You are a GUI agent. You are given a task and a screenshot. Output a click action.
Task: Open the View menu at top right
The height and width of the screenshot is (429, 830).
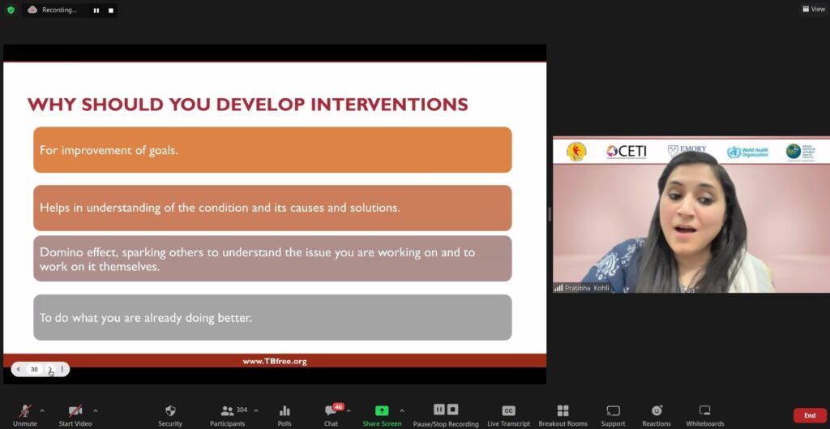tap(813, 10)
